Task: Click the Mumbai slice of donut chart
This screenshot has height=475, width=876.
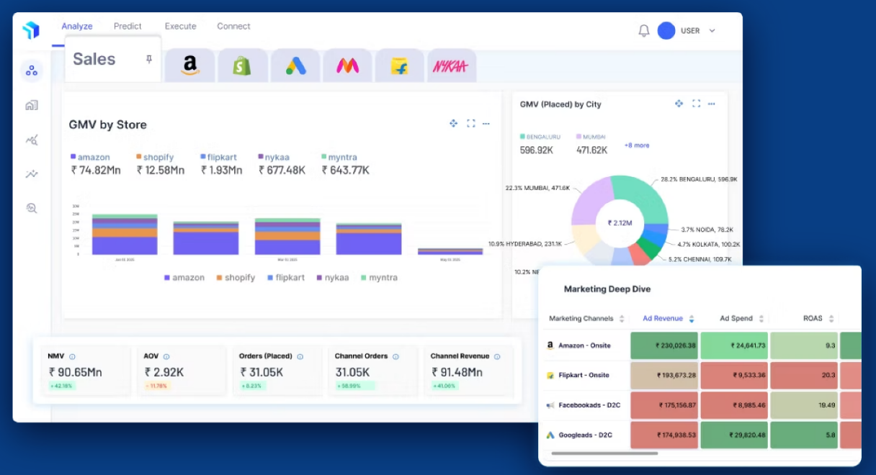Action: 591,200
